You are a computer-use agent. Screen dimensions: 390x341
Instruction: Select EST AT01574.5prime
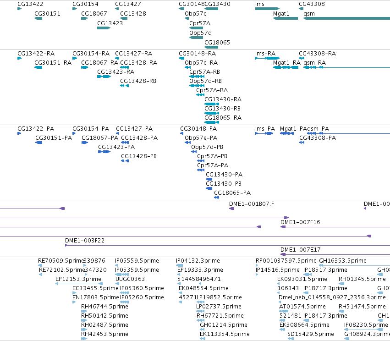[284, 311]
